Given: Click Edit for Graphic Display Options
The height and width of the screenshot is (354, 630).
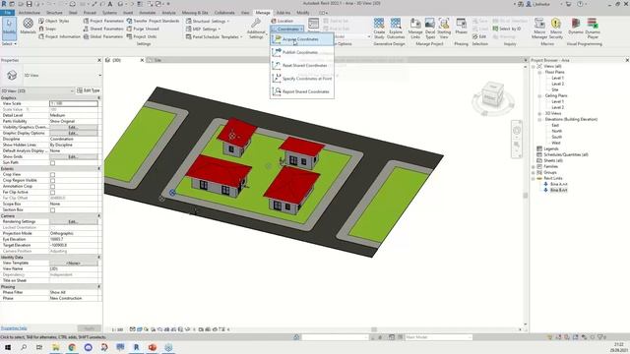Looking at the screenshot, I should (73, 133).
